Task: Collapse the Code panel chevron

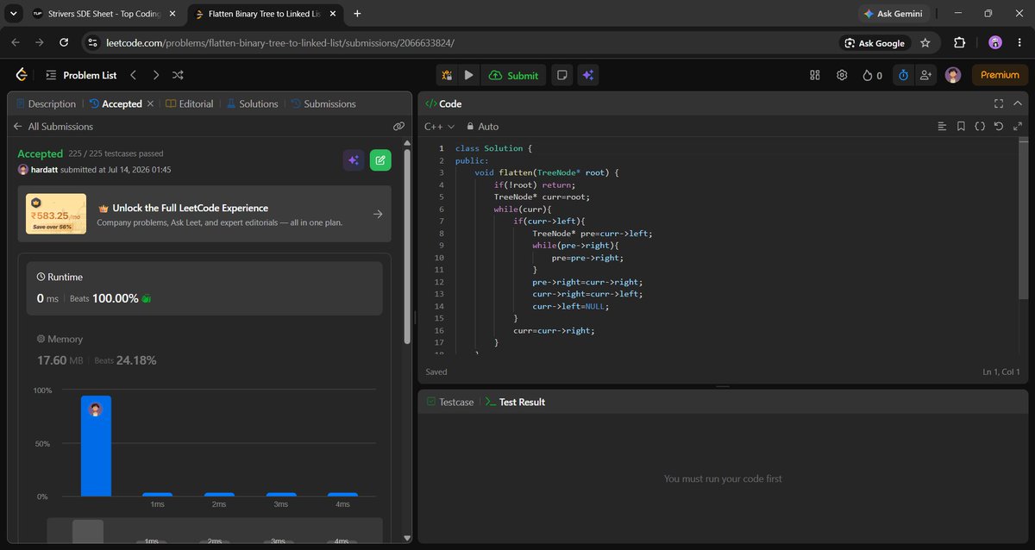Action: tap(1019, 103)
